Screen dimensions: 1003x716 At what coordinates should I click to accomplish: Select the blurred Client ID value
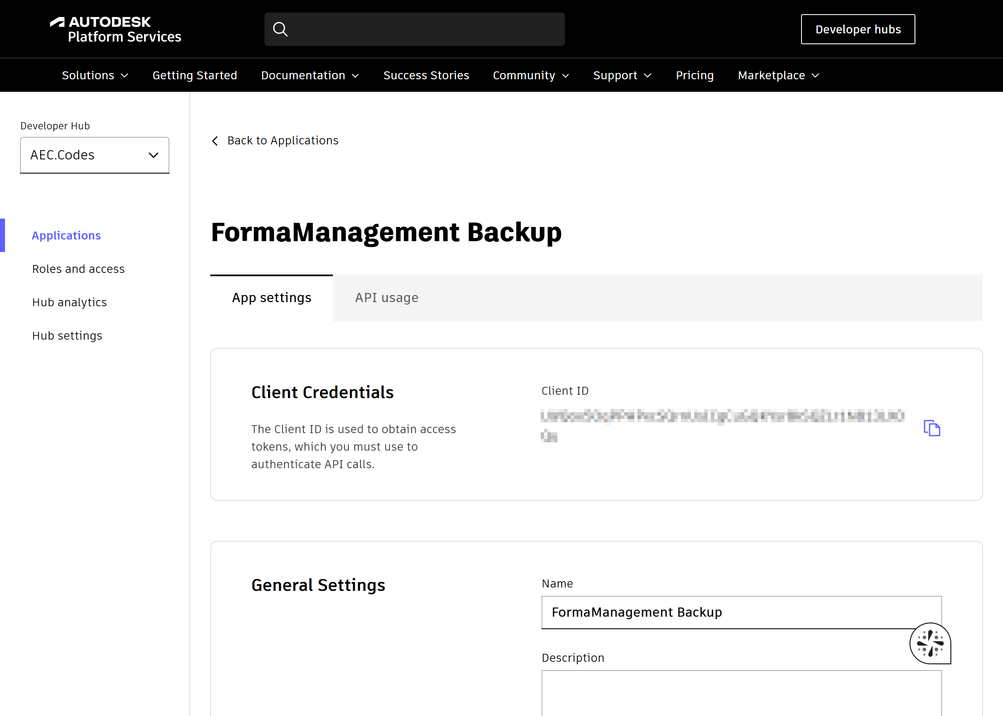722,426
